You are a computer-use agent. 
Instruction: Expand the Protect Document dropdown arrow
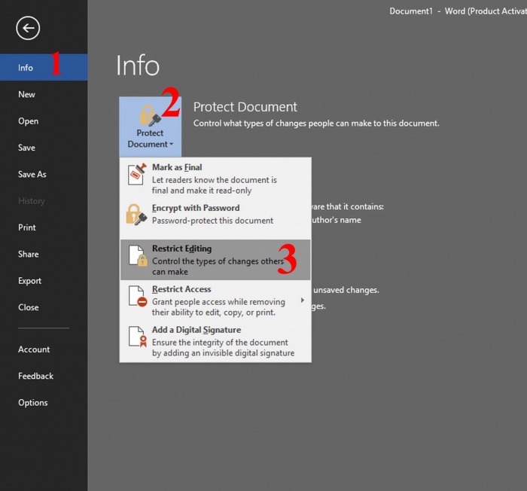point(172,145)
